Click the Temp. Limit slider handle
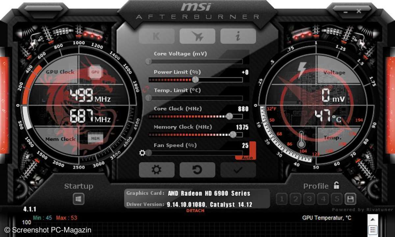The image size is (395, 237). (149, 98)
